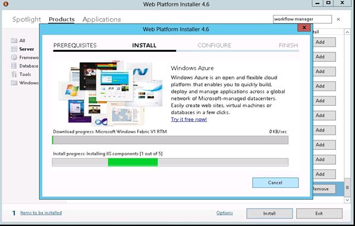Open the Try it free now link

click(x=189, y=120)
